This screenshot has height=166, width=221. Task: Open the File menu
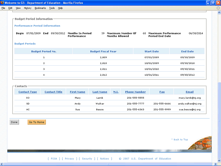coord(3,8)
